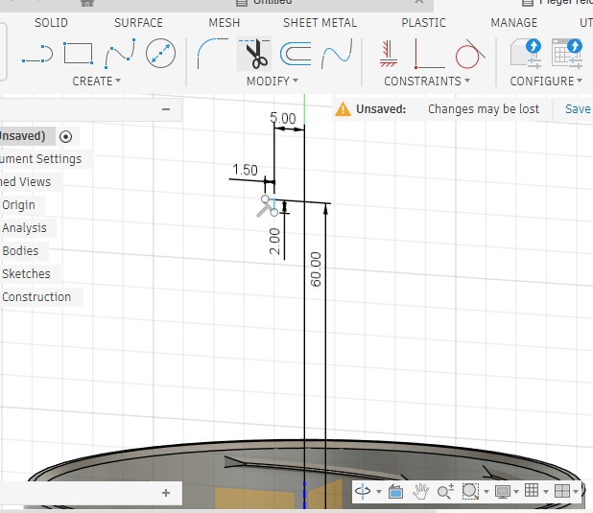Image resolution: width=593 pixels, height=513 pixels.
Task: Select the Sketches folder in browser
Action: point(26,274)
